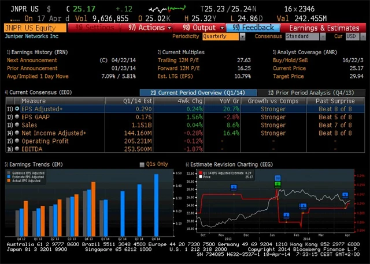Select the EPS Adjusted+ radio button
Viewport: 370px width, 264px height.
click(17, 108)
